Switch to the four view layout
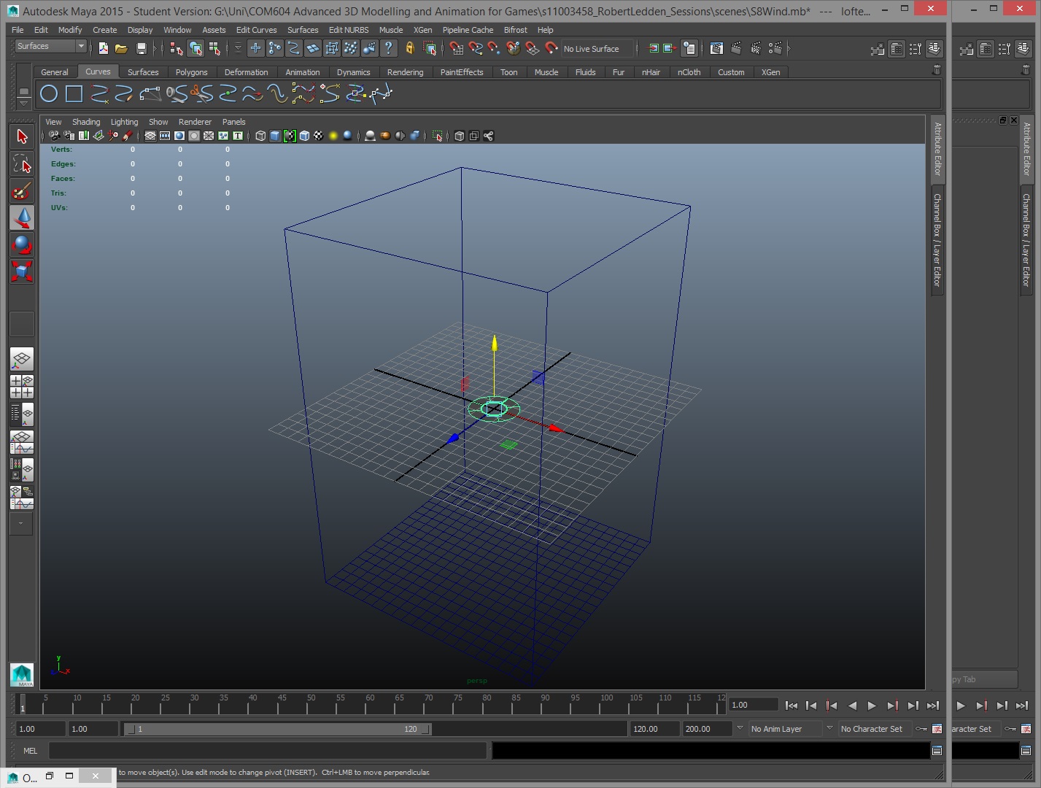1041x788 pixels. 22,387
